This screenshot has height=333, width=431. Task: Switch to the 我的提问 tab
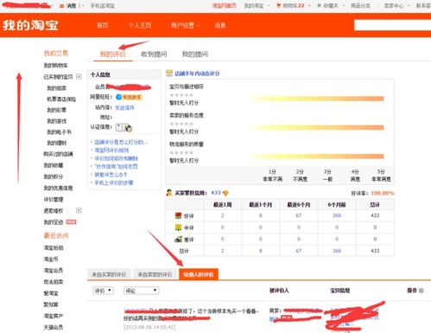click(195, 54)
